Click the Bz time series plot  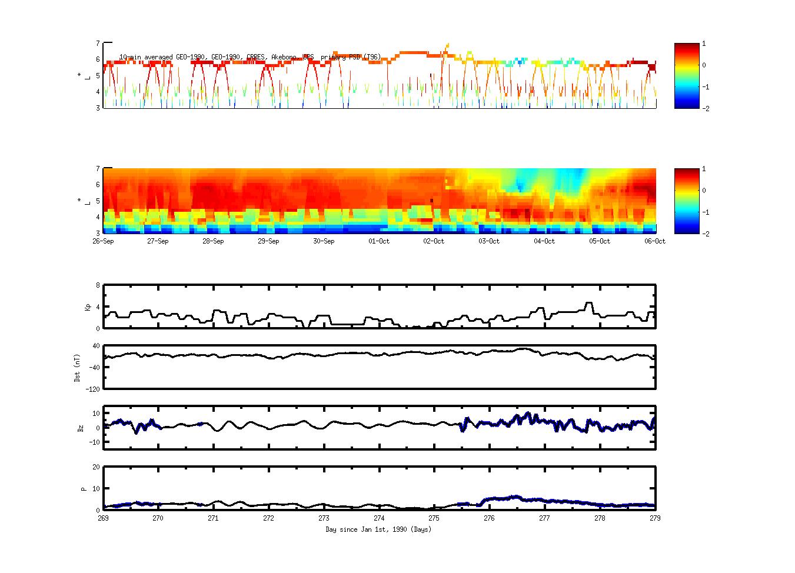click(380, 428)
